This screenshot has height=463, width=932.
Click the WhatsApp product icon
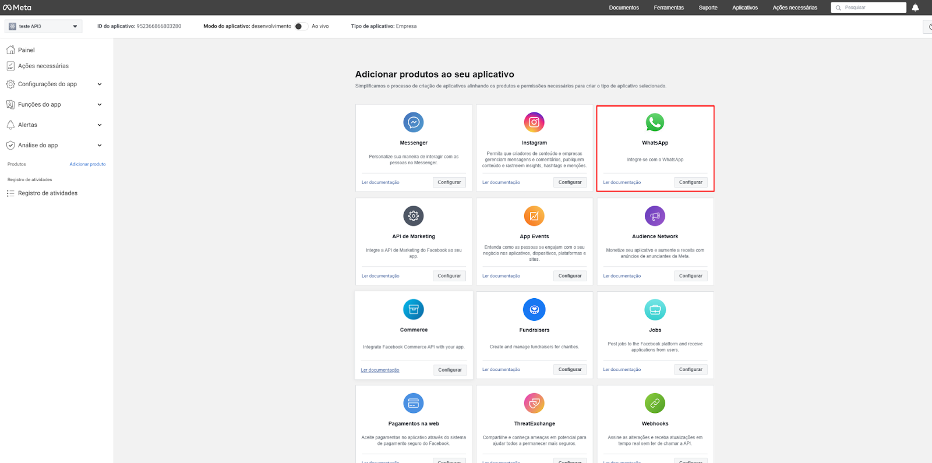(655, 122)
